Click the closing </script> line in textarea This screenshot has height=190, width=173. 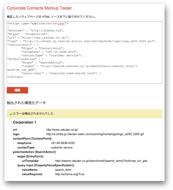(15, 77)
